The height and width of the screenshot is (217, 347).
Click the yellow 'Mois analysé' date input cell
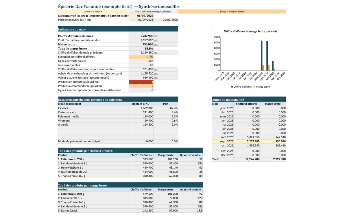point(141,16)
